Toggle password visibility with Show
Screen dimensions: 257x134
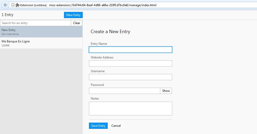click(x=166, y=91)
